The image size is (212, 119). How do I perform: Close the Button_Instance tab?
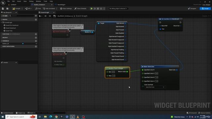pyautogui.click(x=52, y=5)
